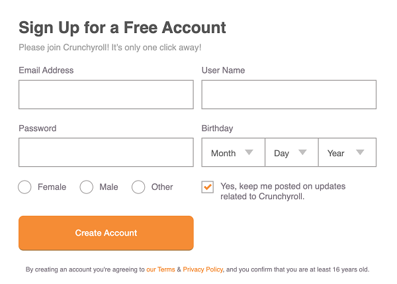Open the Year birthday dropdown
Viewport: 397px width, 284px height.
pyautogui.click(x=347, y=152)
